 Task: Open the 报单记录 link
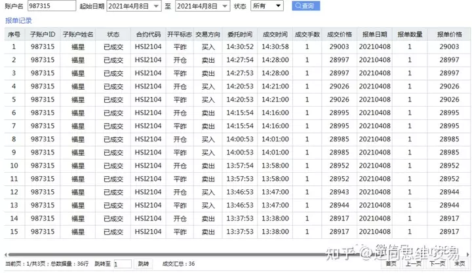(x=18, y=20)
